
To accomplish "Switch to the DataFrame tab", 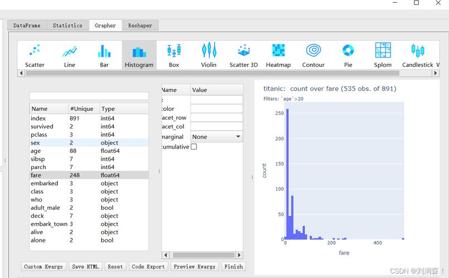I will coord(27,26).
